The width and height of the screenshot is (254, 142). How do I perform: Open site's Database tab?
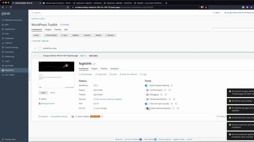tap(115, 69)
